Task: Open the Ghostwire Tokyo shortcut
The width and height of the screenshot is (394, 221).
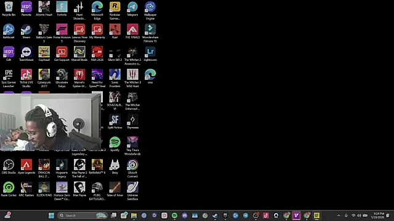Action: click(x=62, y=78)
